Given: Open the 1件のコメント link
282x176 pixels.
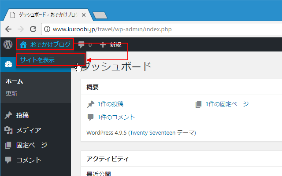Looking at the screenshot, I should pos(116,117).
